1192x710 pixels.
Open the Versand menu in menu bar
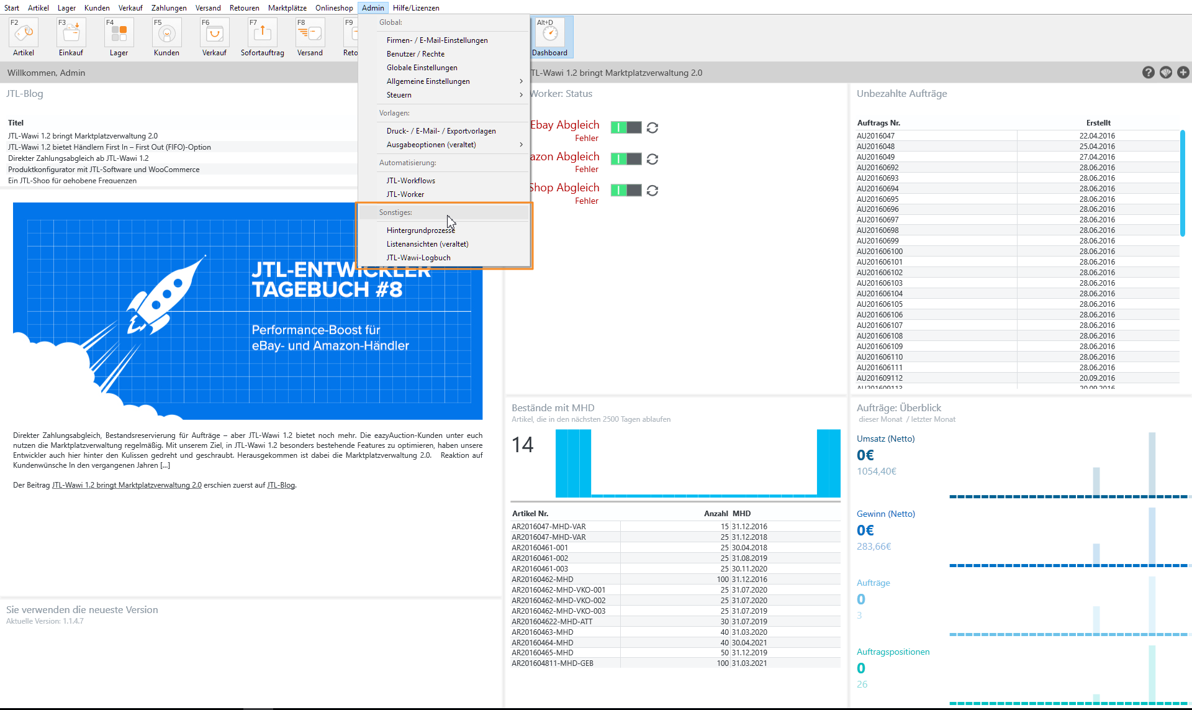click(x=208, y=8)
